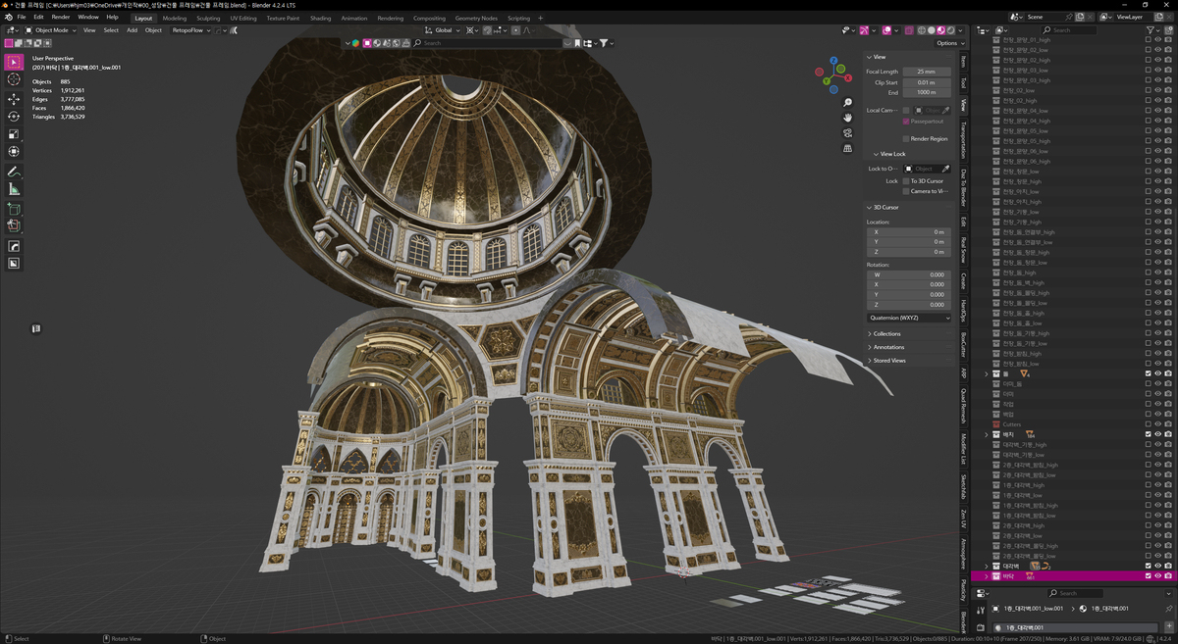Enable Lock To 3D Cursor checkbox
Screen dimensions: 1178x644
[x=906, y=180]
